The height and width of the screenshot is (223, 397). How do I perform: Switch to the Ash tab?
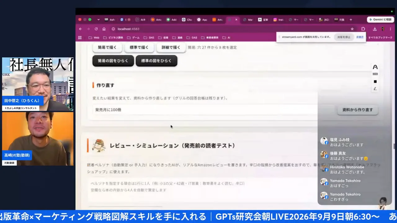point(110,20)
